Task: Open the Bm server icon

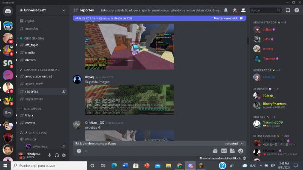Action: pyautogui.click(x=8, y=113)
